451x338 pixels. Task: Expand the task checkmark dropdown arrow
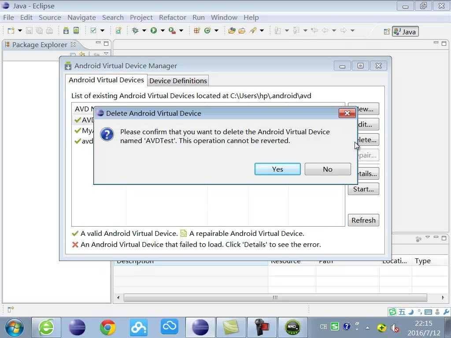(x=102, y=30)
